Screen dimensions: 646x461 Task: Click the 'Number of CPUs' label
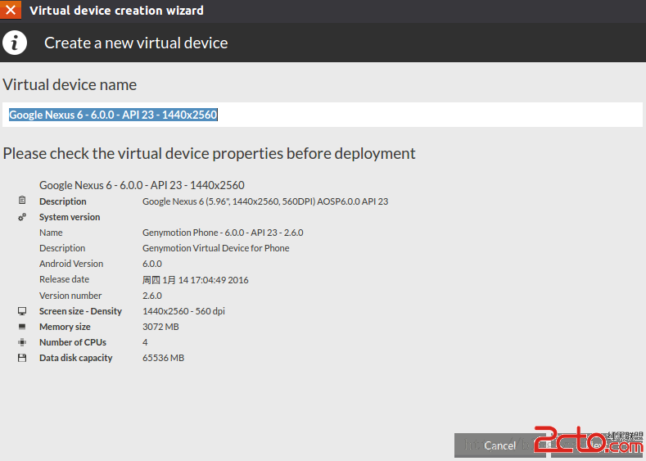[x=73, y=342]
